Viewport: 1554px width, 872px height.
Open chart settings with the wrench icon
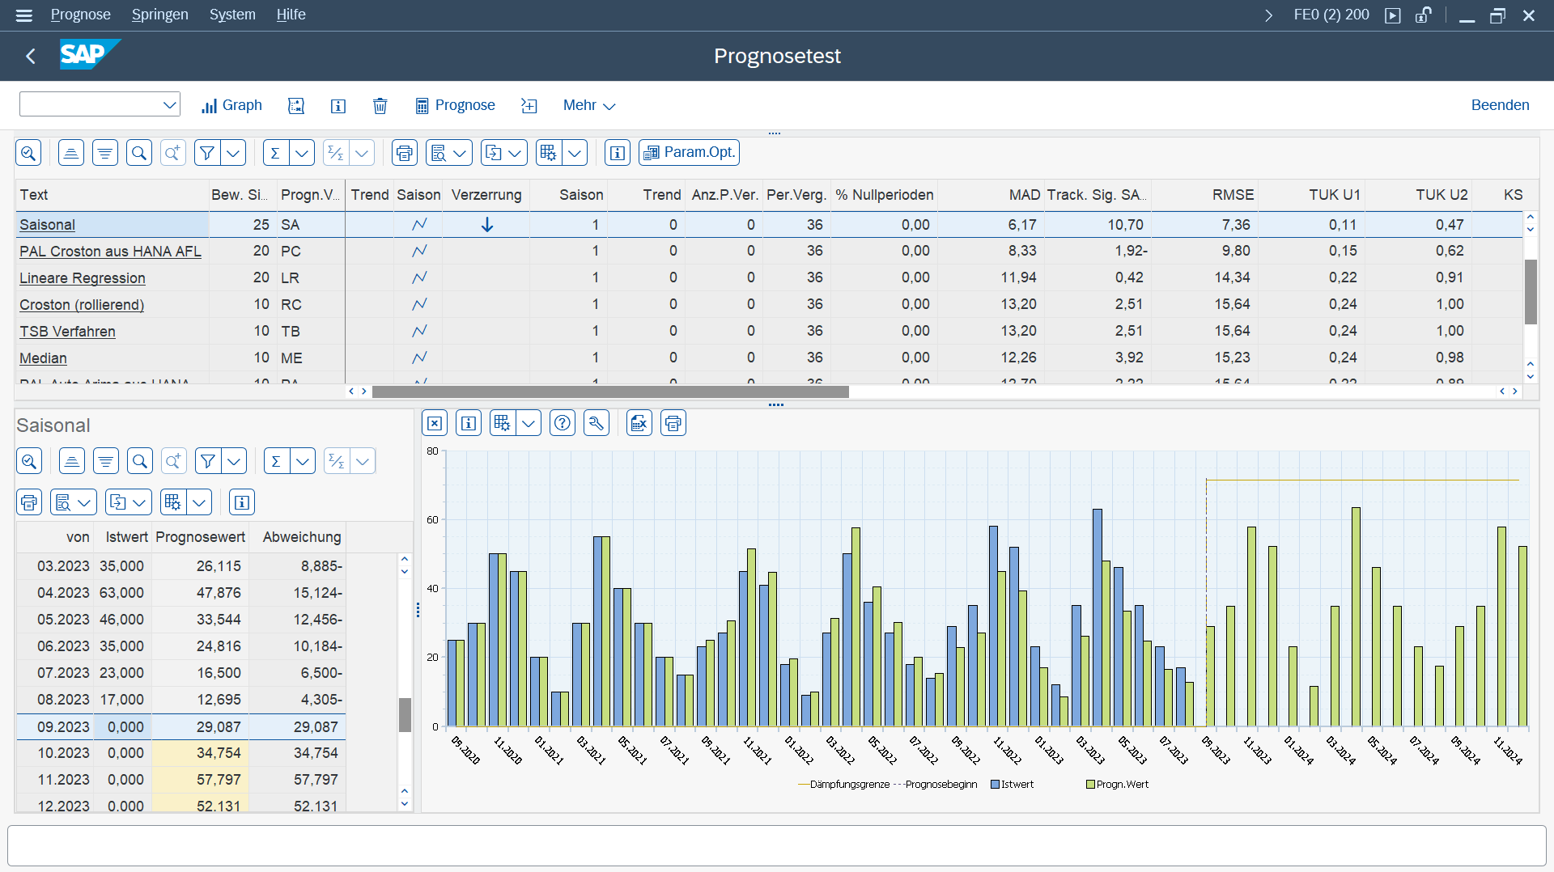(x=597, y=423)
